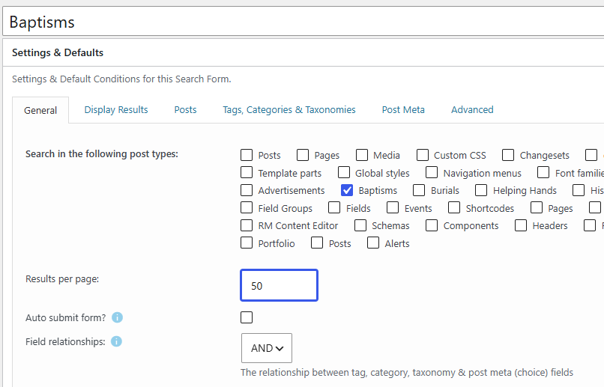Click the Field relationships info icon
This screenshot has width=604, height=387.
coord(116,341)
